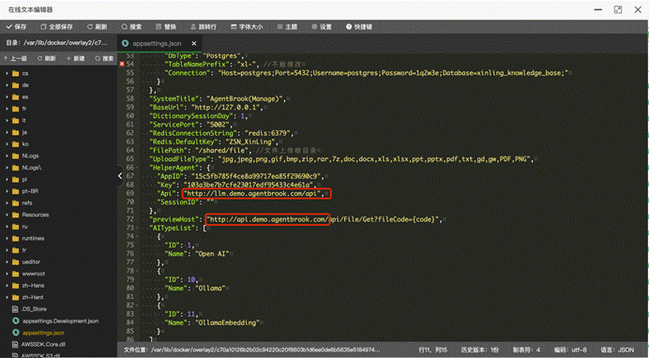This screenshot has height=358, width=649.
Task: Click the AWSSDK.Core.dll file icon
Action: [x=16, y=344]
